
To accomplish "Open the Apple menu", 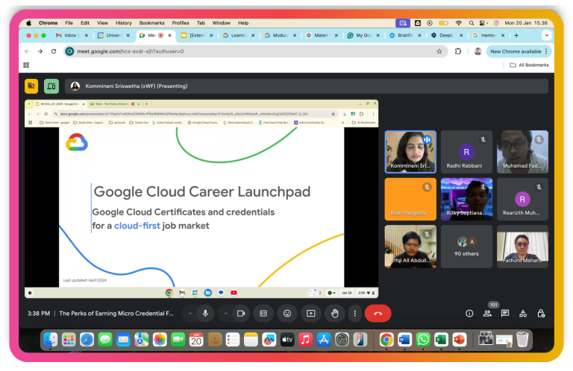I will 29,22.
